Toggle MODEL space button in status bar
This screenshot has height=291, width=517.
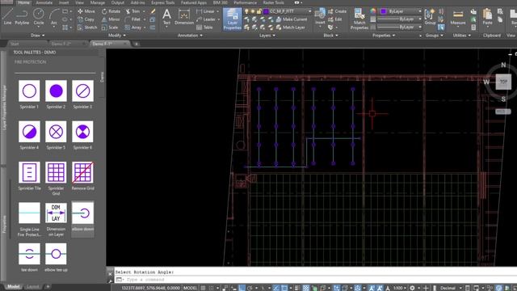(x=190, y=288)
